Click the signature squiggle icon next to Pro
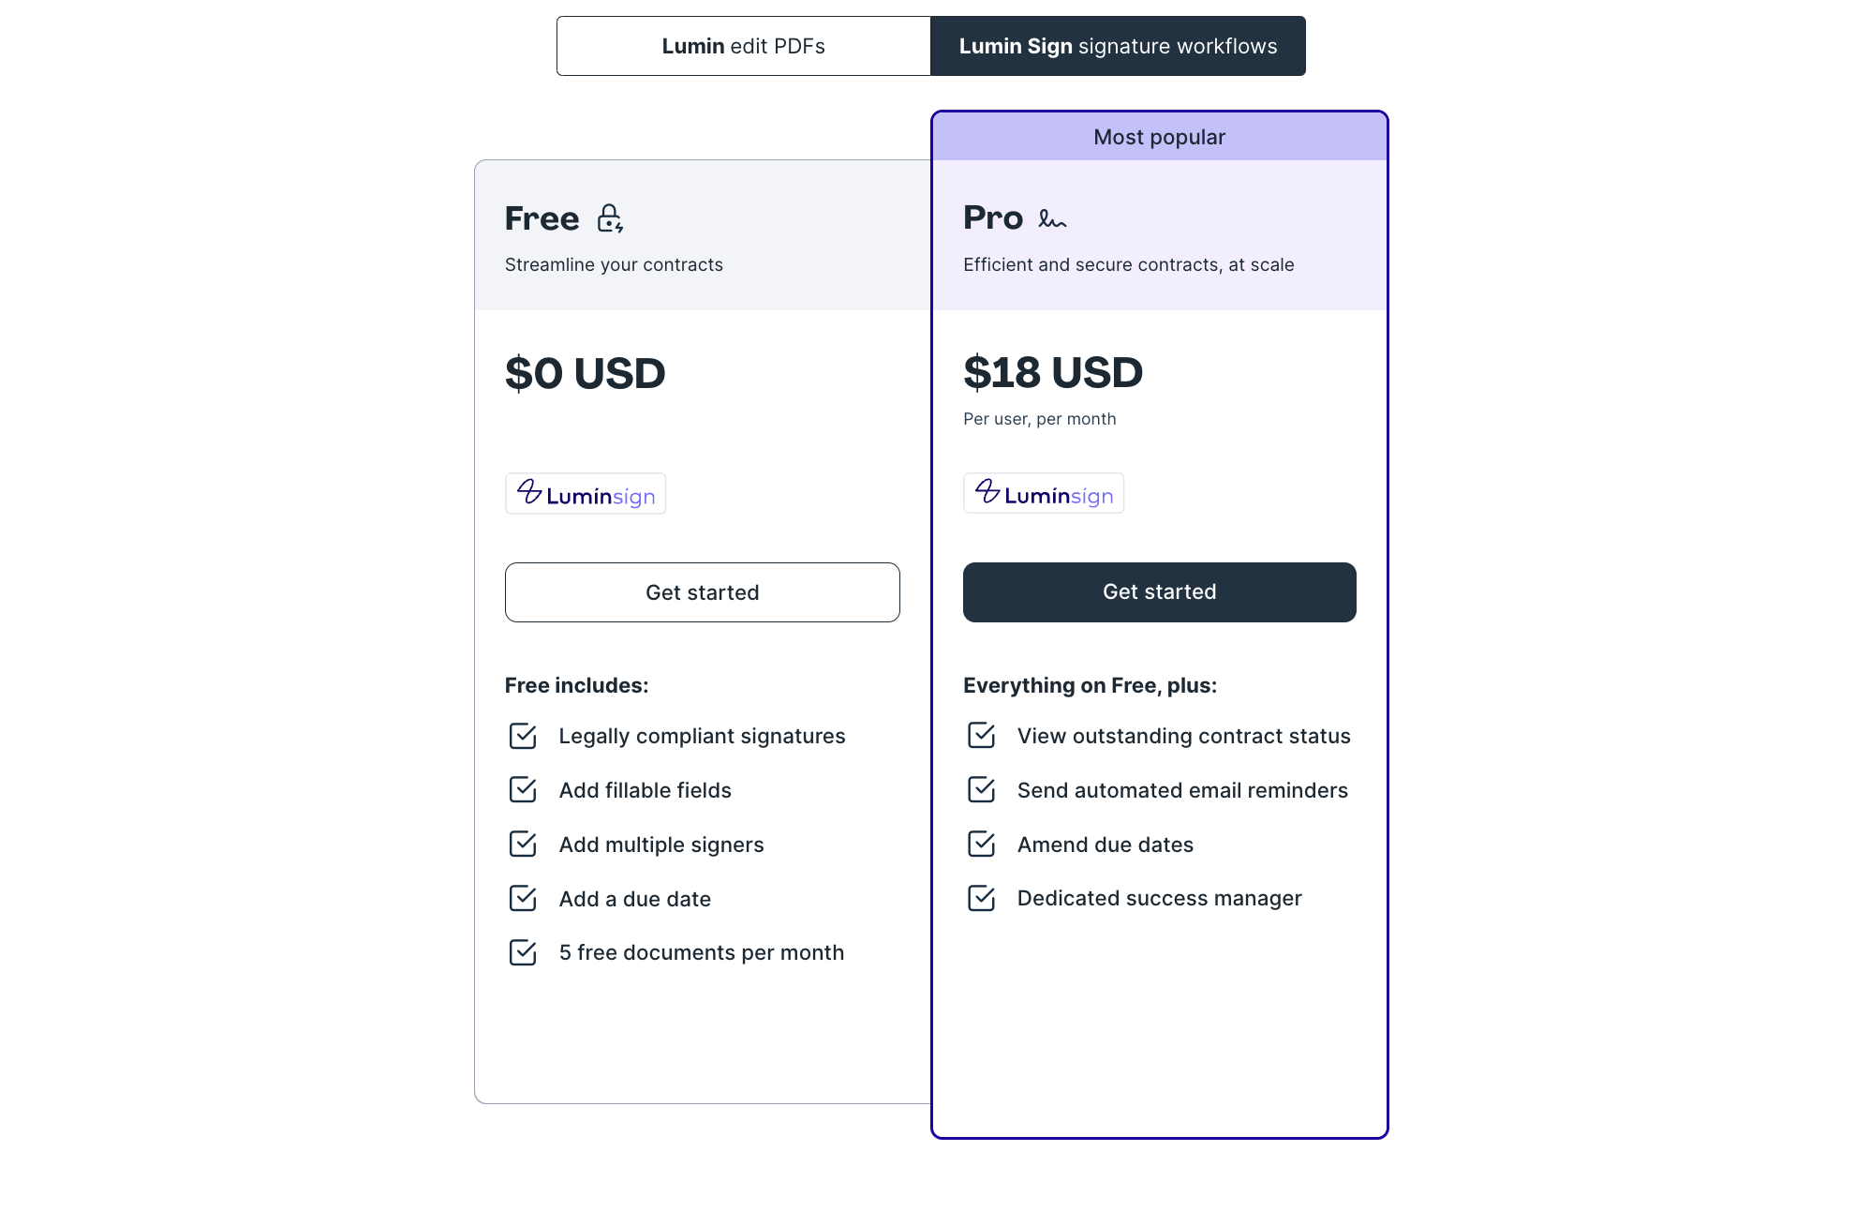 click(1052, 219)
